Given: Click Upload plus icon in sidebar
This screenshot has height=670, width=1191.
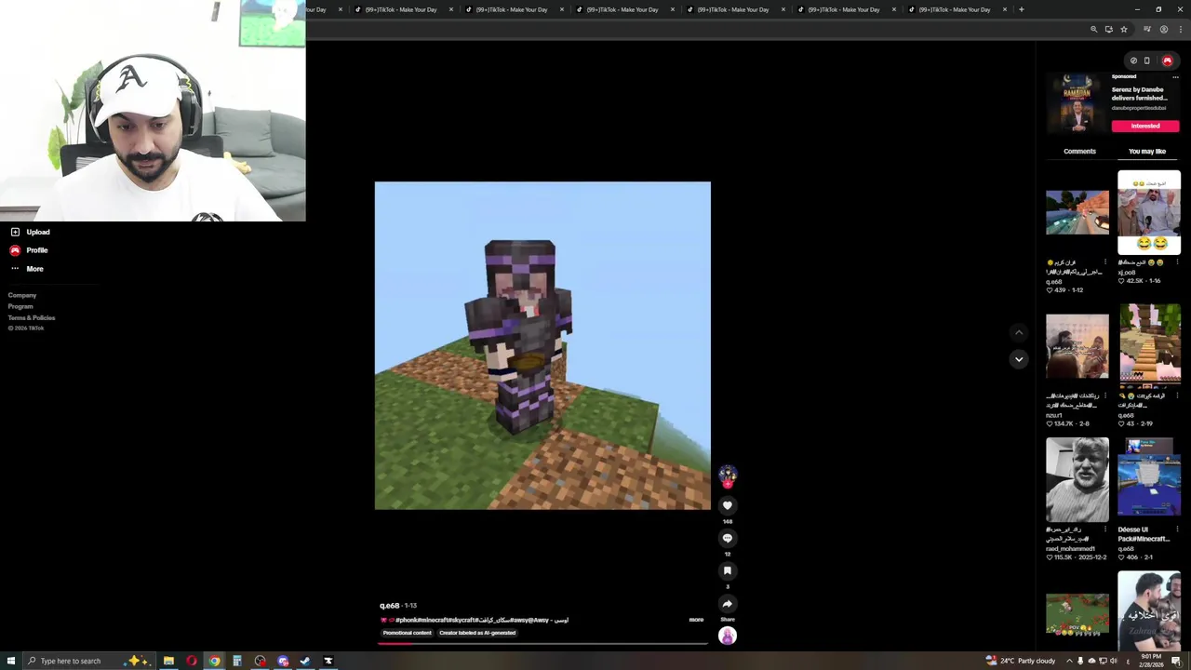Looking at the screenshot, I should (15, 232).
